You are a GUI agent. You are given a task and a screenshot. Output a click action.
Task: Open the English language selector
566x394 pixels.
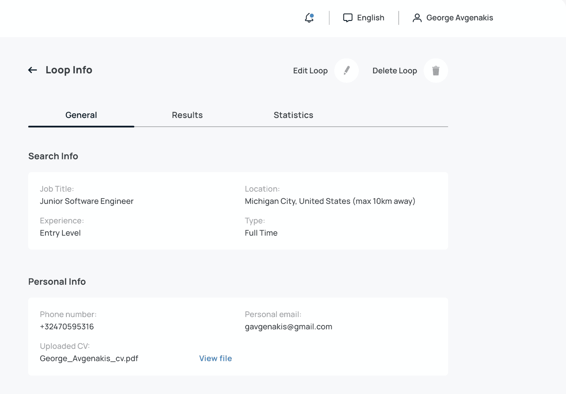click(371, 18)
